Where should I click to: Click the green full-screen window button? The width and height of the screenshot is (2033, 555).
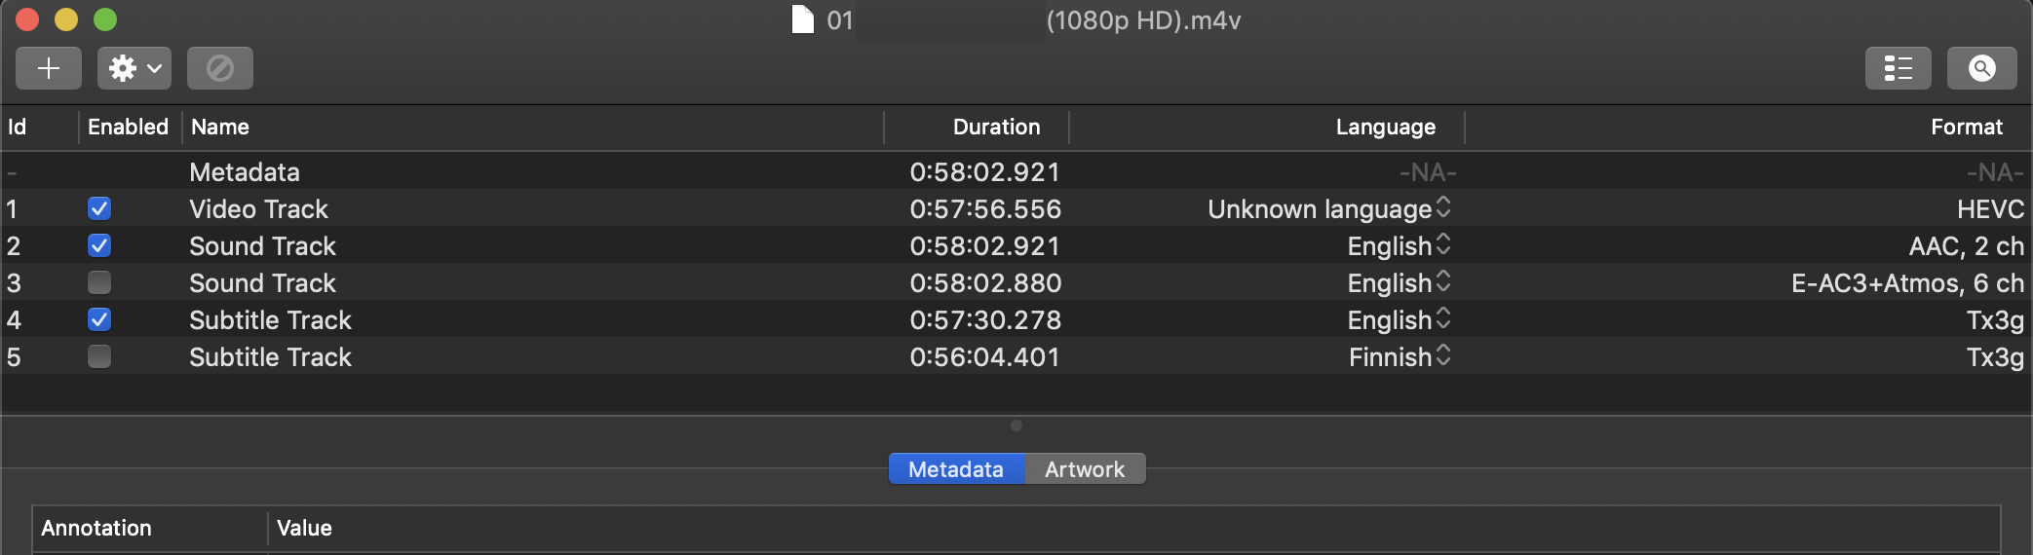(105, 19)
